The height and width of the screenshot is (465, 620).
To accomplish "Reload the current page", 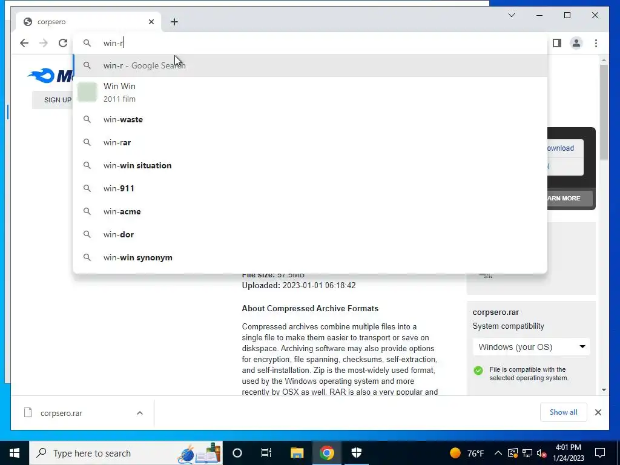I will 63,43.
